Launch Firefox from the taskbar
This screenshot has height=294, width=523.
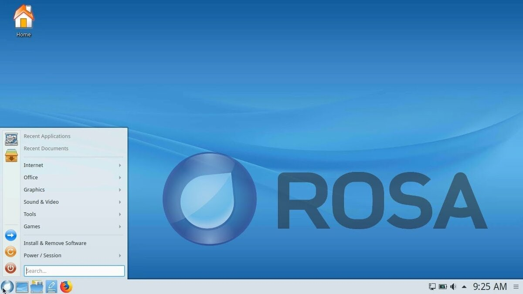coord(66,287)
